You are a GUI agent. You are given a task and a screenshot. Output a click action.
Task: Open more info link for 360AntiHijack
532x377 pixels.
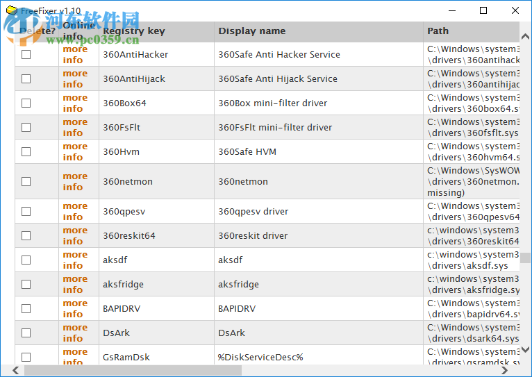click(x=75, y=79)
